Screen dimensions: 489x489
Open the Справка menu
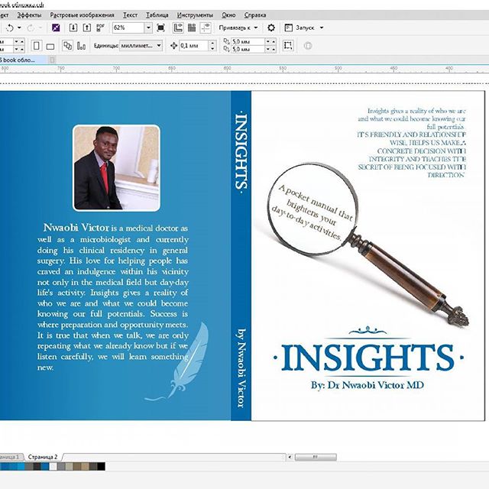[x=255, y=15]
